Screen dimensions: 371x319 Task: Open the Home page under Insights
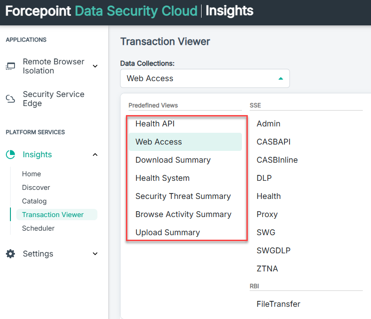[x=31, y=174]
